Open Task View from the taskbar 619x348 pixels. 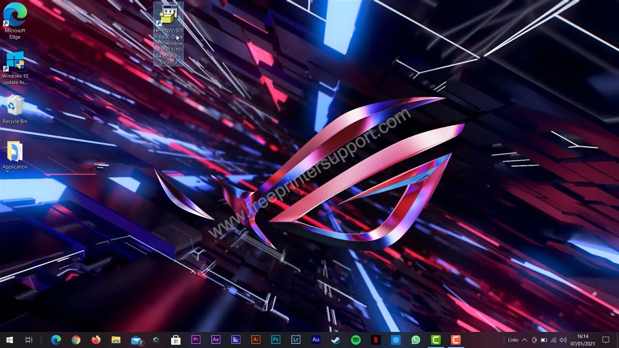tap(29, 340)
